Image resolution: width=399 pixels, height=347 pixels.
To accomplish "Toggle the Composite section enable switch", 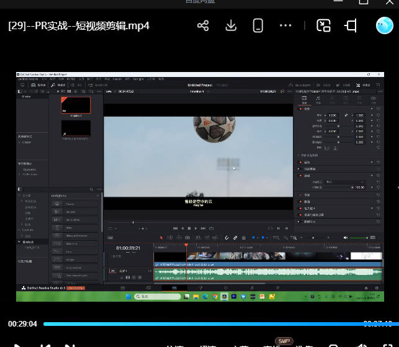I will [x=300, y=176].
